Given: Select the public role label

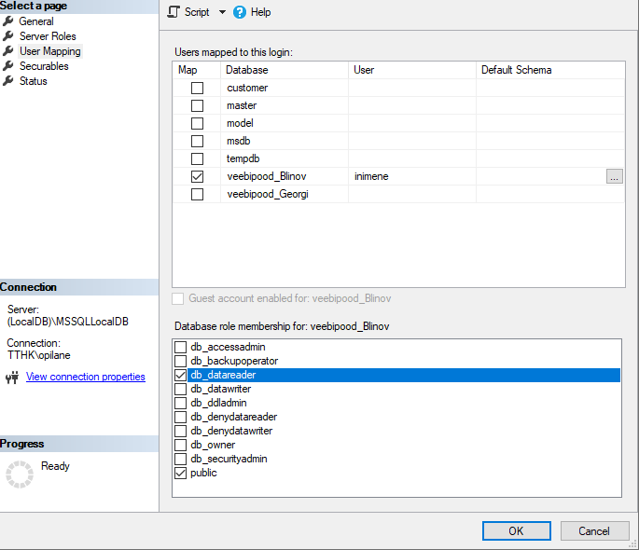Looking at the screenshot, I should coord(203,473).
